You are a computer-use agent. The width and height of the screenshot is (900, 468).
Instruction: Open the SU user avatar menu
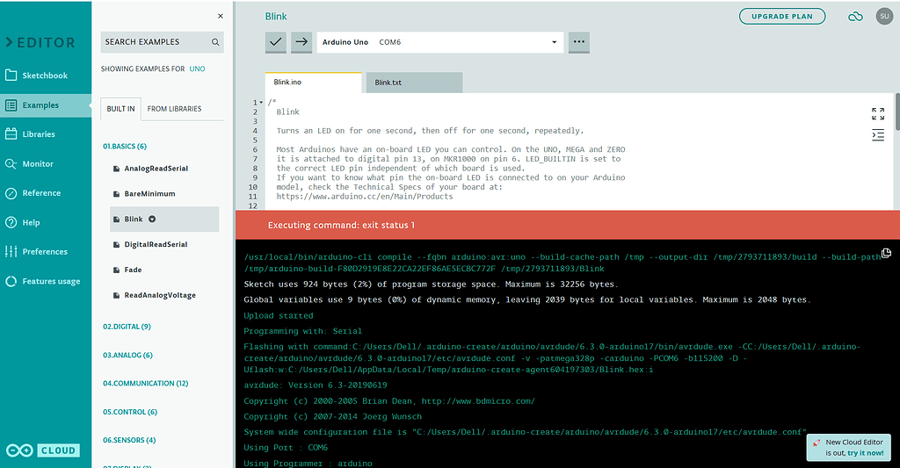coord(884,16)
